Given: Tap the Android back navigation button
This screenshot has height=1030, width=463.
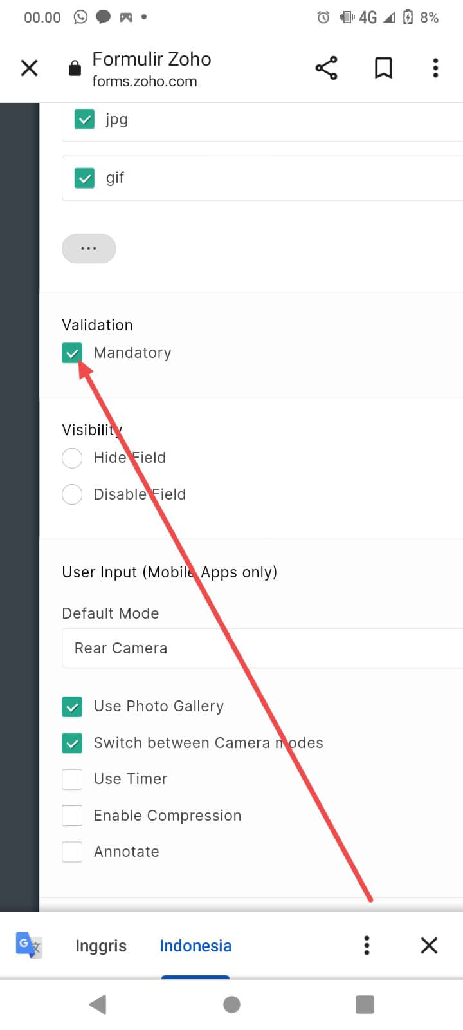Looking at the screenshot, I should tap(98, 1004).
